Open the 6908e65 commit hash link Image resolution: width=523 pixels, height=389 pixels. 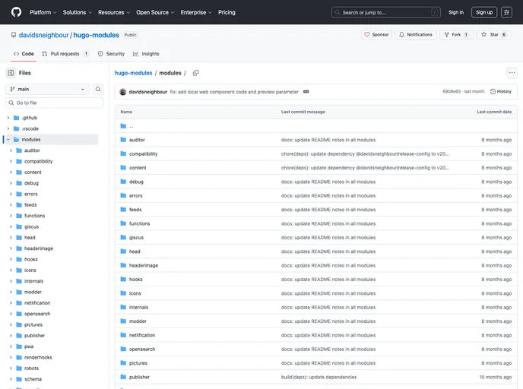click(x=452, y=91)
